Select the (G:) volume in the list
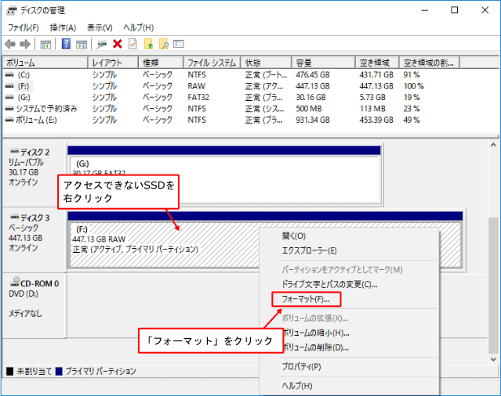 click(250, 97)
